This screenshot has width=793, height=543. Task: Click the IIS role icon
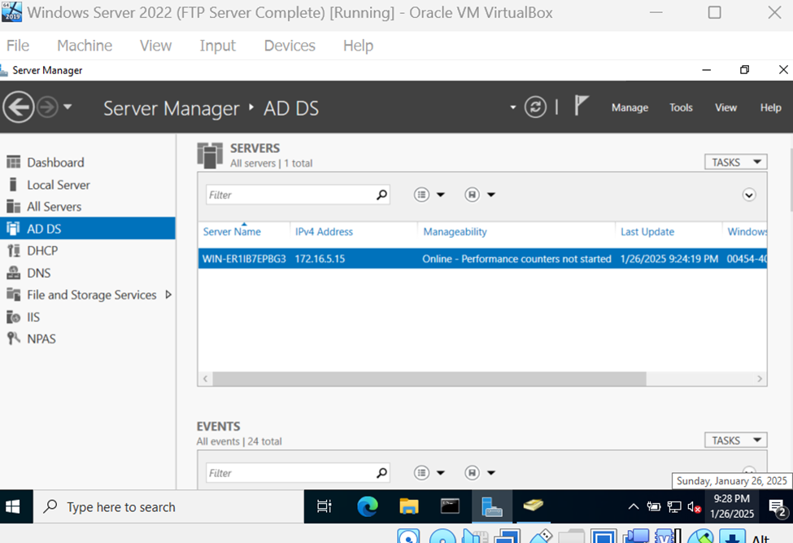tap(13, 317)
